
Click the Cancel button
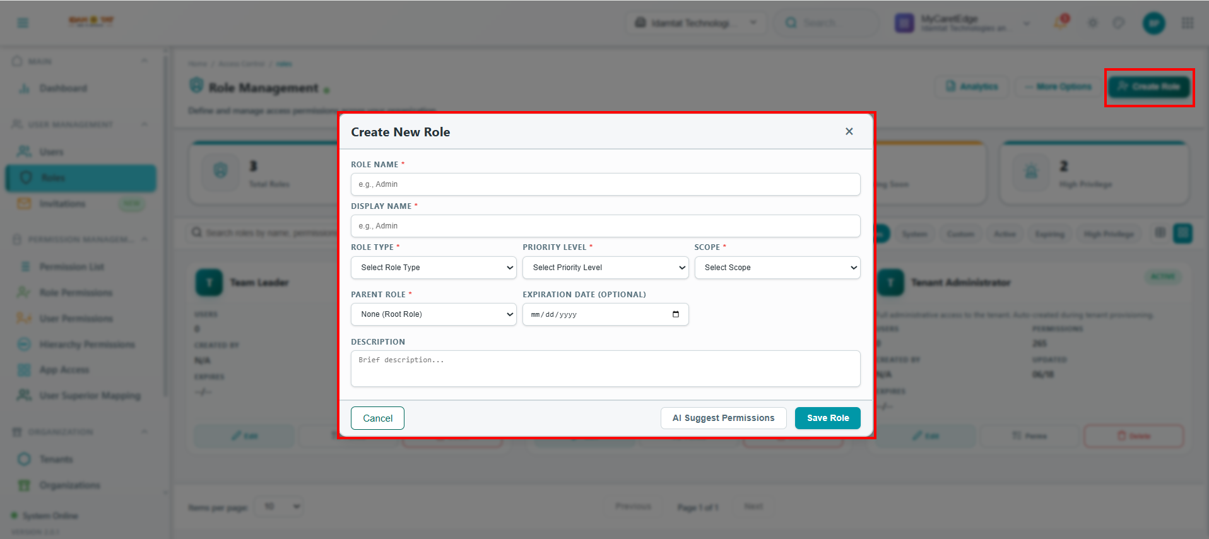(x=377, y=418)
